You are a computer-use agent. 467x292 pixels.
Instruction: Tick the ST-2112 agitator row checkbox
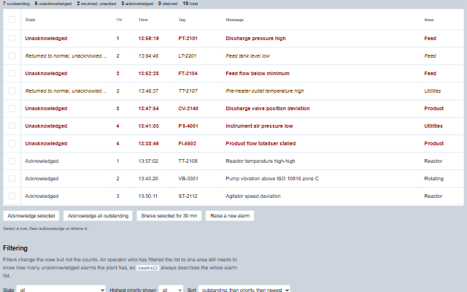point(12,196)
